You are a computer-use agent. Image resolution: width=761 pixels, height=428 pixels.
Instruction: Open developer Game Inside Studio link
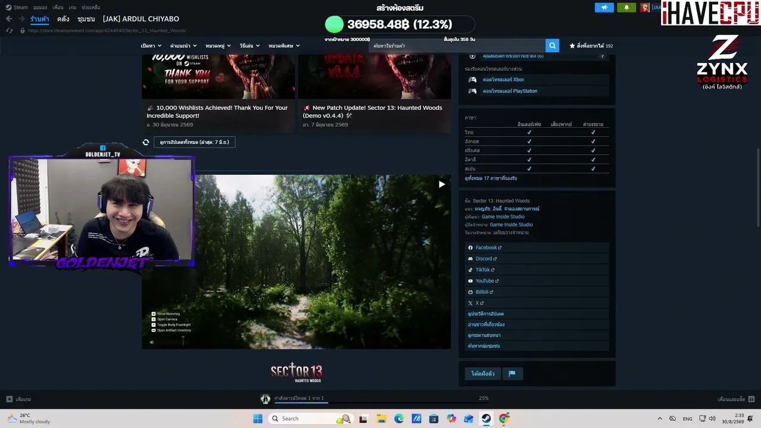(503, 217)
